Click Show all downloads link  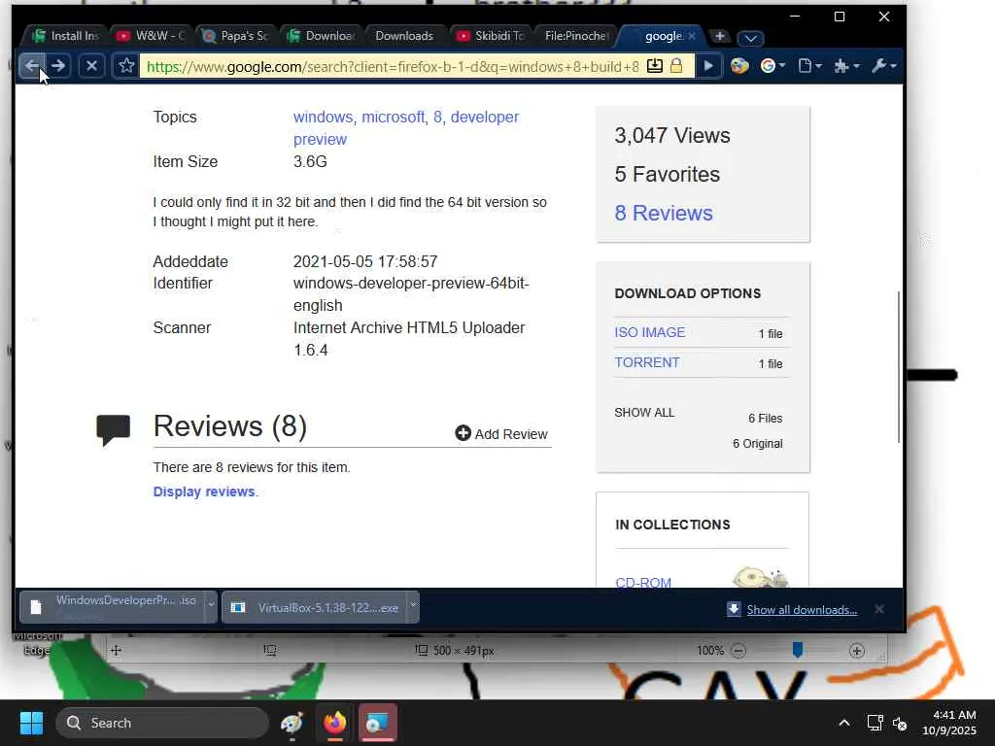tap(802, 610)
